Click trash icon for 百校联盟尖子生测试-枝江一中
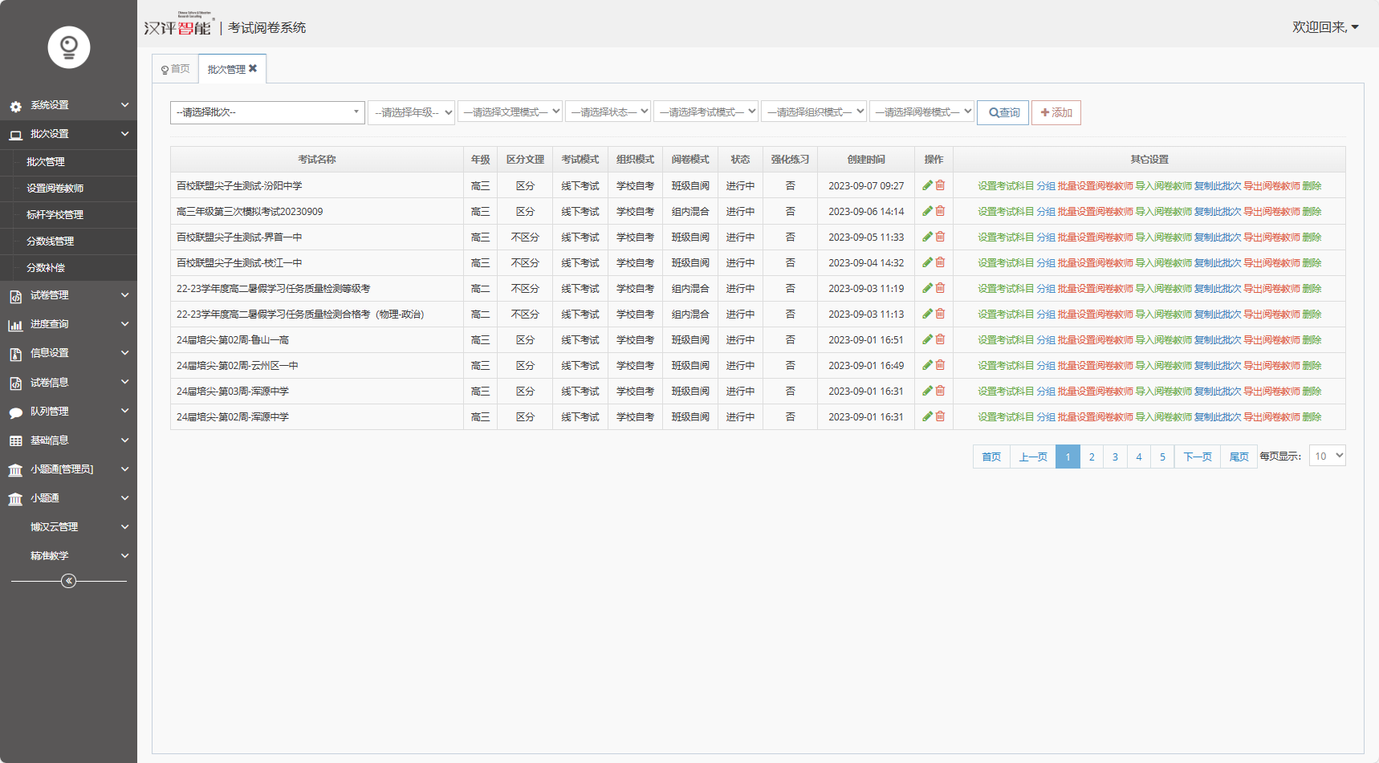 (x=940, y=262)
